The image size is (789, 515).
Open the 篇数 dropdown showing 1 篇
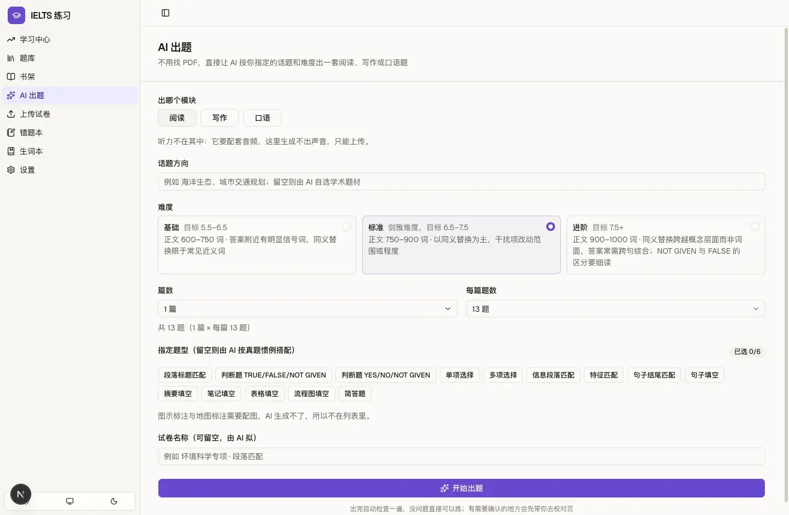coord(307,309)
